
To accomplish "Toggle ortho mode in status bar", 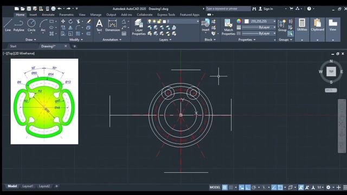I will coord(248,187).
